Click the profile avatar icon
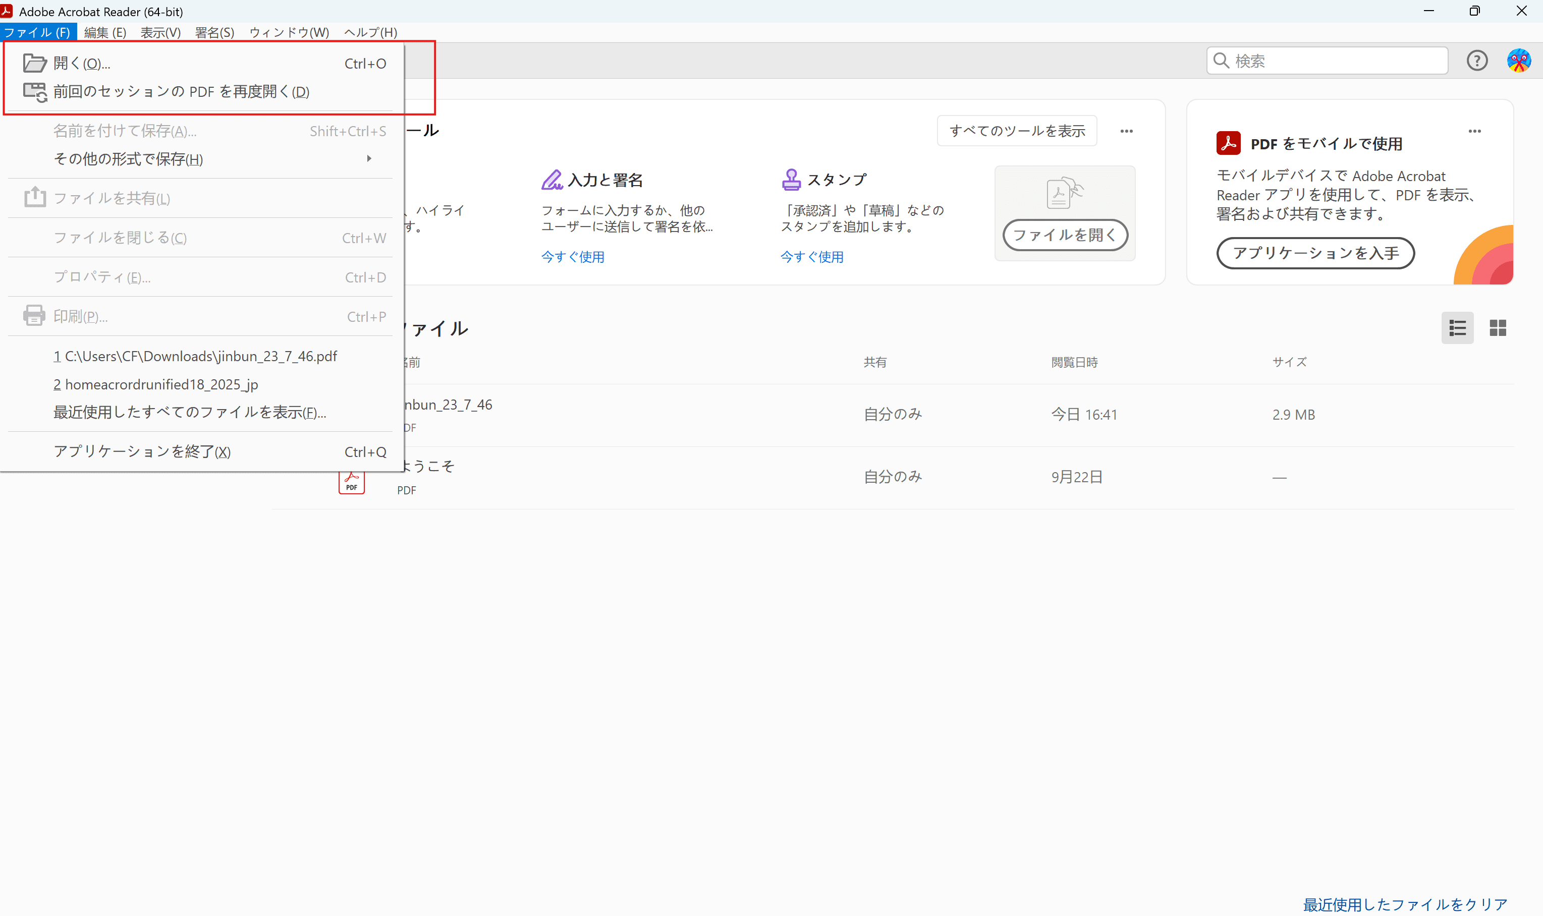Screen dimensions: 1543x916 click(1518, 60)
